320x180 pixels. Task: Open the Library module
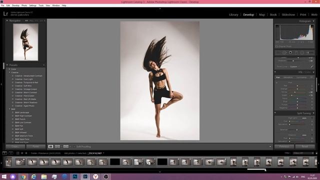233,14
